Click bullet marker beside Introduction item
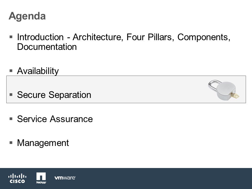 [11, 37]
